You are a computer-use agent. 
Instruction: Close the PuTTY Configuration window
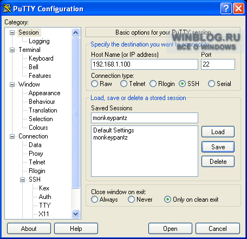coord(238,8)
